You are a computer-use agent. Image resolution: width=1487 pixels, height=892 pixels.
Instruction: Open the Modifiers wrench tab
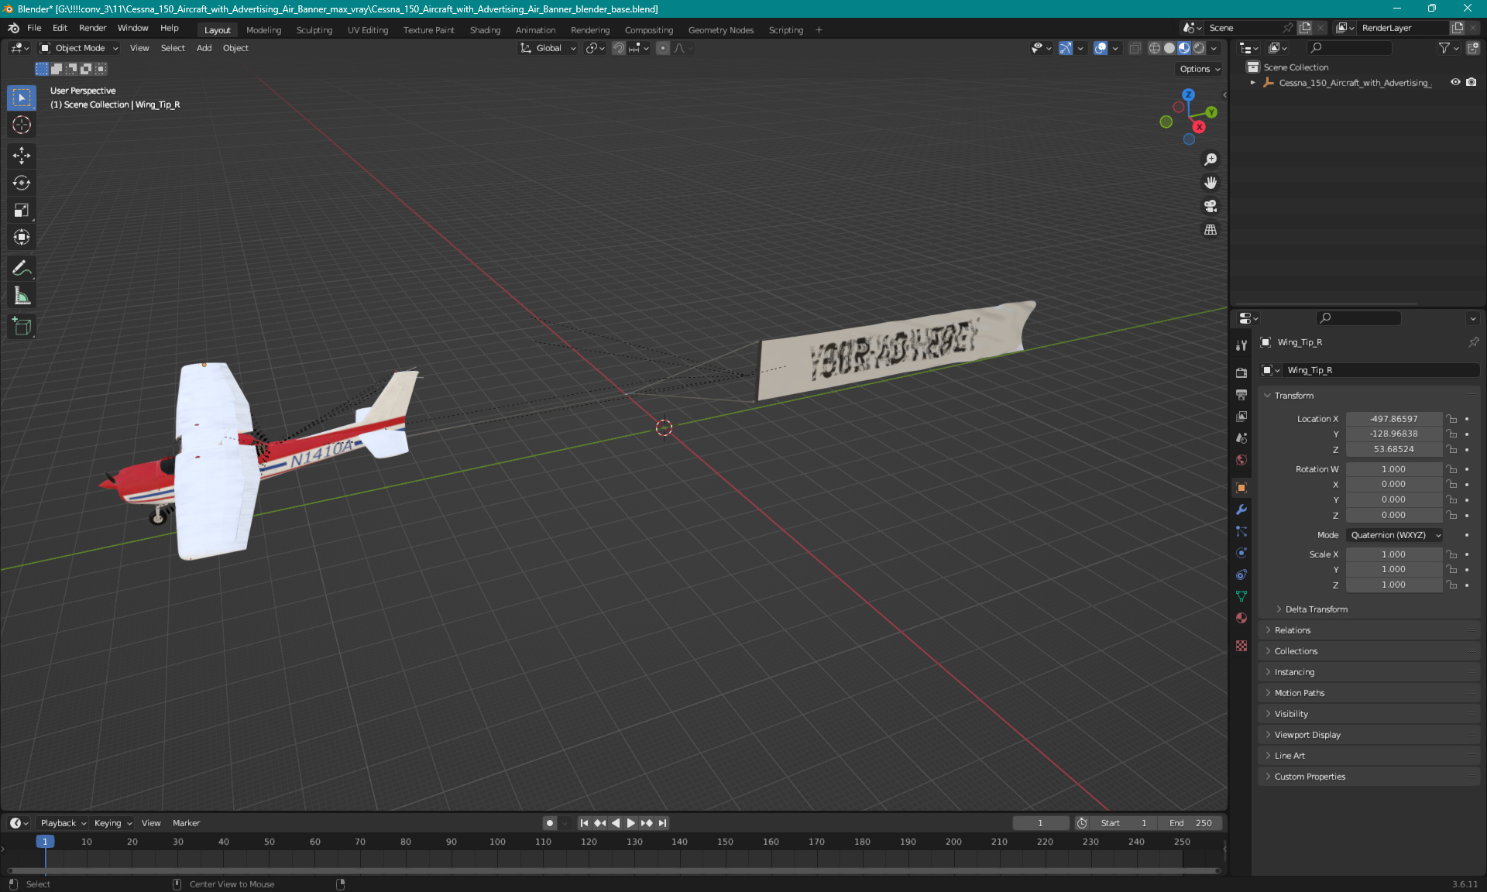click(x=1241, y=509)
